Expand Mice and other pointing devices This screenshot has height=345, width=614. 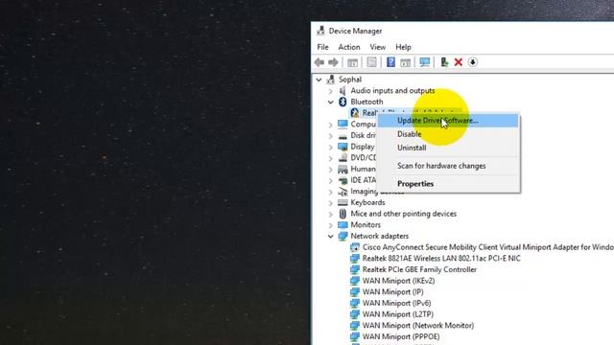[x=330, y=214]
